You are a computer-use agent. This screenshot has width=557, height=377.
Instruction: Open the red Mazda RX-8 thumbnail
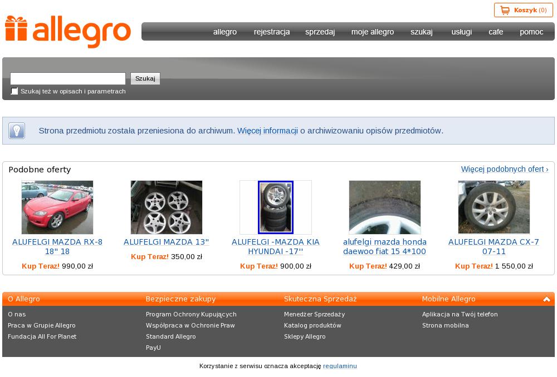57,207
